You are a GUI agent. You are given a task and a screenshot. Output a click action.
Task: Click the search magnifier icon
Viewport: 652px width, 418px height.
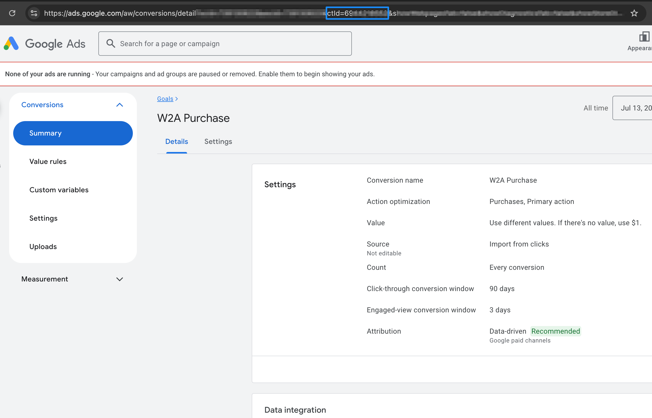click(111, 43)
